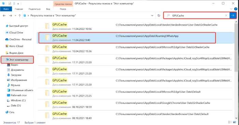Open Quick Access Toolbar customize dropdown
Viewport: 239px width, 125px height.
click(18, 3)
